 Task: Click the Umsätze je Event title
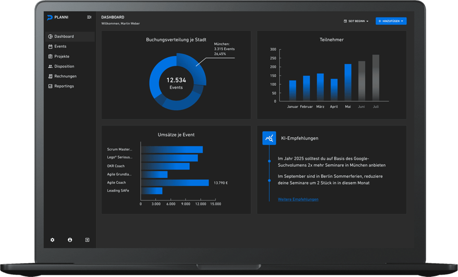click(176, 135)
